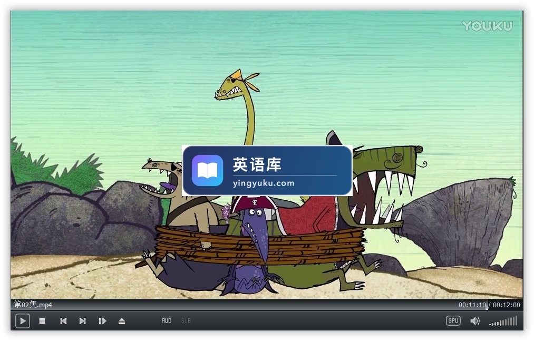This screenshot has width=534, height=341.
Task: Click the total duration 00:12:00
Action: [x=507, y=305]
